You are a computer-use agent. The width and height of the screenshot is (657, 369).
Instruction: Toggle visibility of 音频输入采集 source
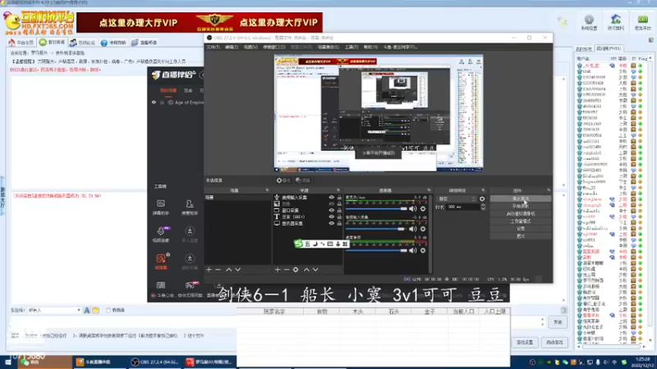tap(332, 198)
